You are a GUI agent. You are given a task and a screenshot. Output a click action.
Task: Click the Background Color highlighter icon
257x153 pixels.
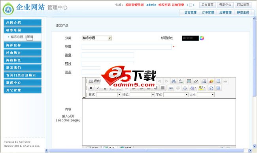pyautogui.click(x=201, y=88)
